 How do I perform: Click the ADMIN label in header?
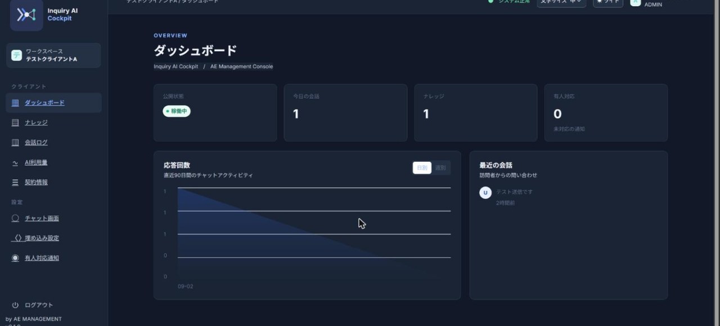point(653,4)
